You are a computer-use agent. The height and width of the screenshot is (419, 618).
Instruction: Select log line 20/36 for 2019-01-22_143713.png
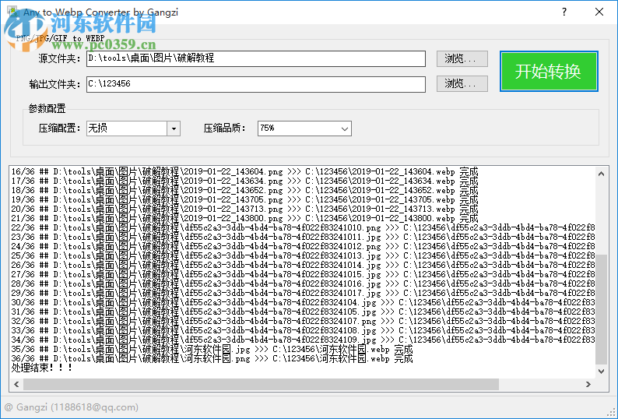point(244,209)
